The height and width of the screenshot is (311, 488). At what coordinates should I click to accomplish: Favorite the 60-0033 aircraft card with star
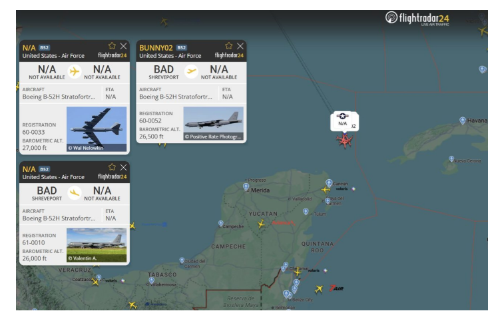point(112,46)
